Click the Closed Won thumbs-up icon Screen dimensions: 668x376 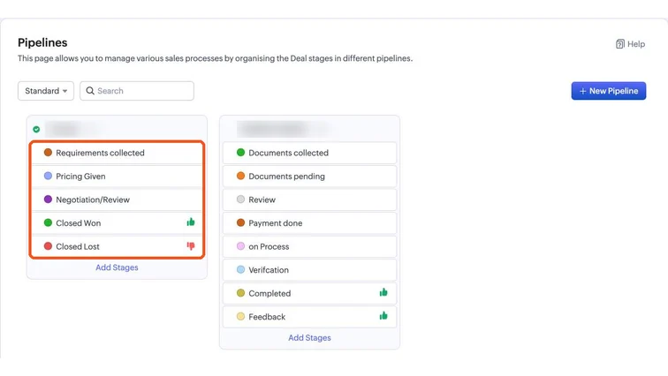[191, 222]
